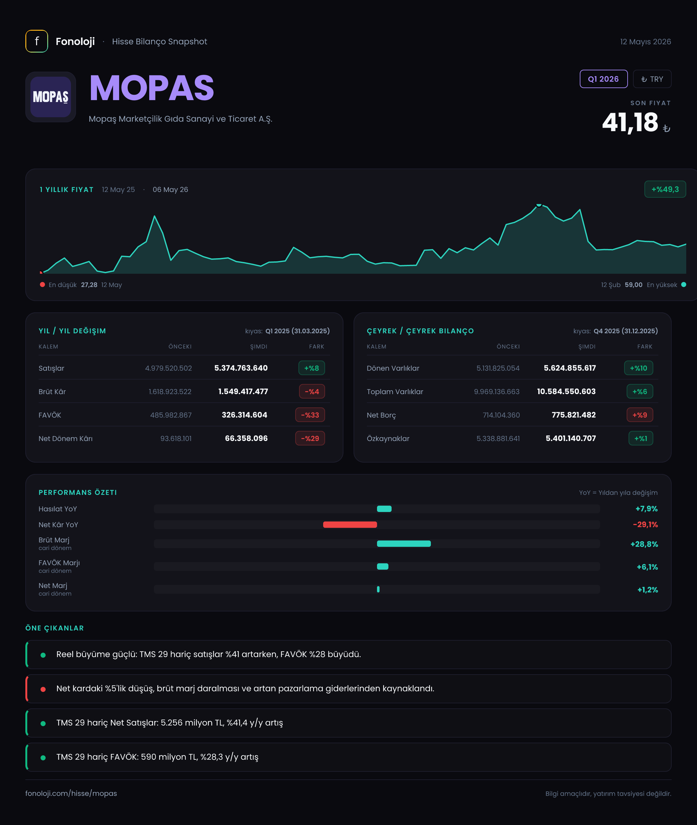The image size is (697, 825).
Task: Click the green dot of 'TMS 29 hariç FAVÖK'
Action: [43, 758]
